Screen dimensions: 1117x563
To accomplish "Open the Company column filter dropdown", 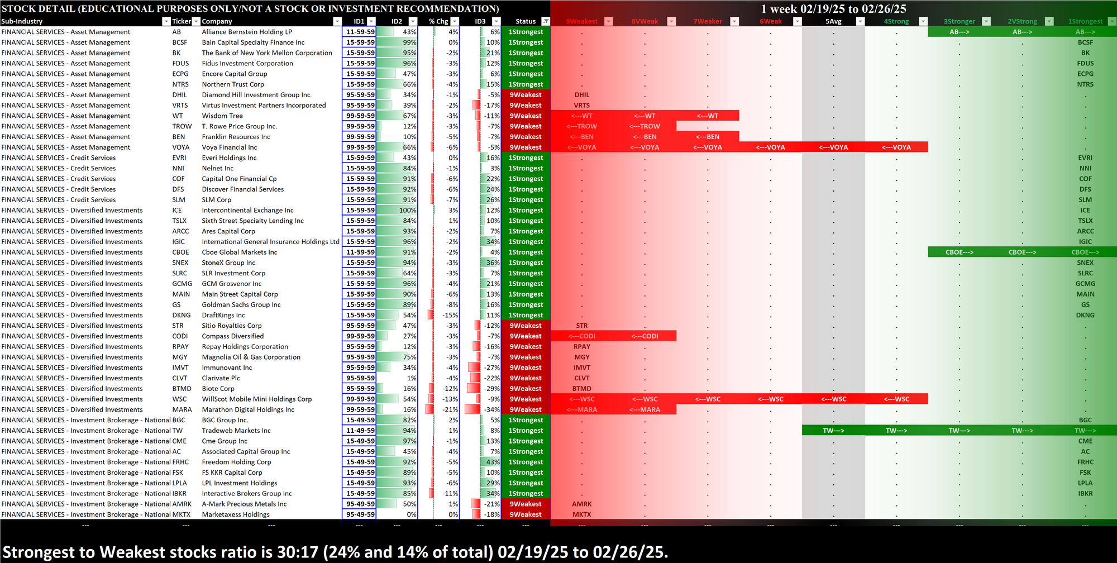I will 337,21.
